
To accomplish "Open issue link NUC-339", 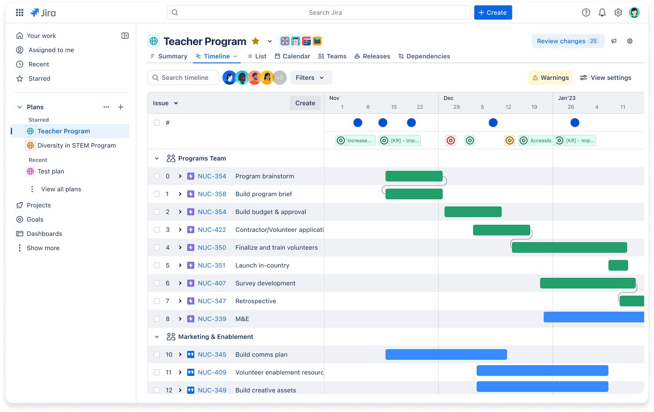I will [x=212, y=319].
